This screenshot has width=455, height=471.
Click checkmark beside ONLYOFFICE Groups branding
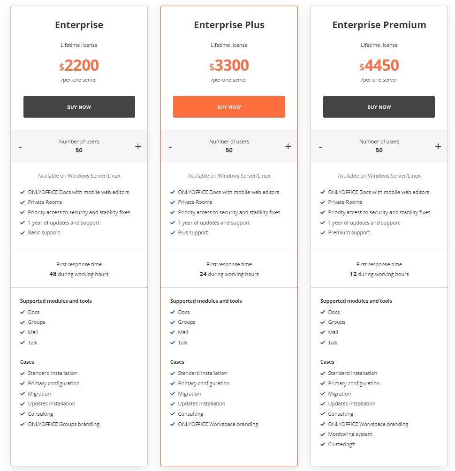tap(22, 424)
